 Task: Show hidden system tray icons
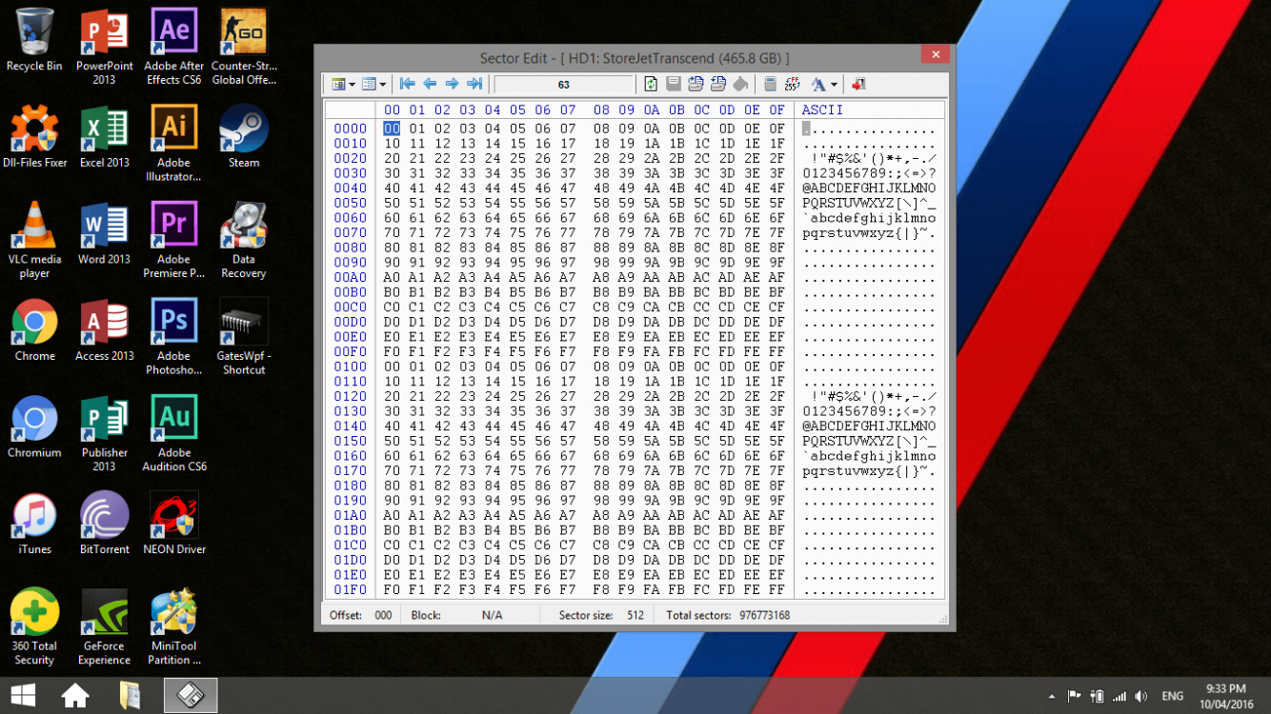[1051, 697]
